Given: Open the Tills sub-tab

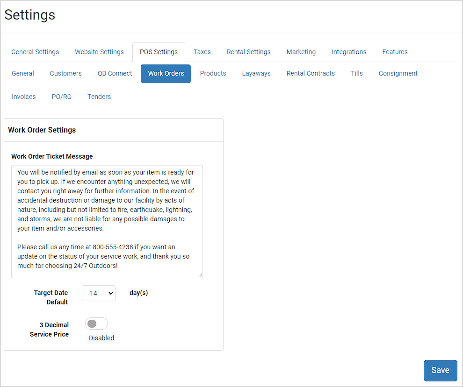Looking at the screenshot, I should tap(356, 73).
